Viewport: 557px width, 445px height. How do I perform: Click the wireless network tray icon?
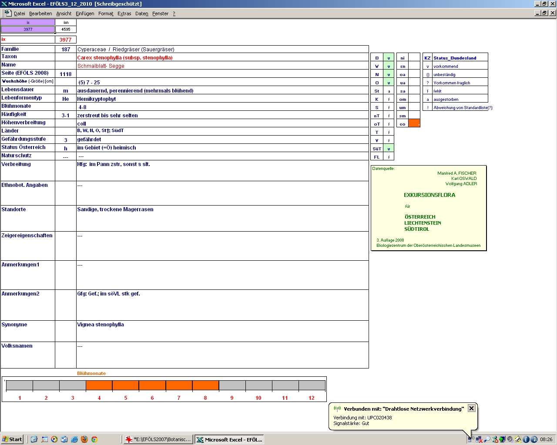pyautogui.click(x=471, y=439)
